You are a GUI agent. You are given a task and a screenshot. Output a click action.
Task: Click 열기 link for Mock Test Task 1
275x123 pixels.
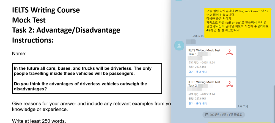coord(191,72)
